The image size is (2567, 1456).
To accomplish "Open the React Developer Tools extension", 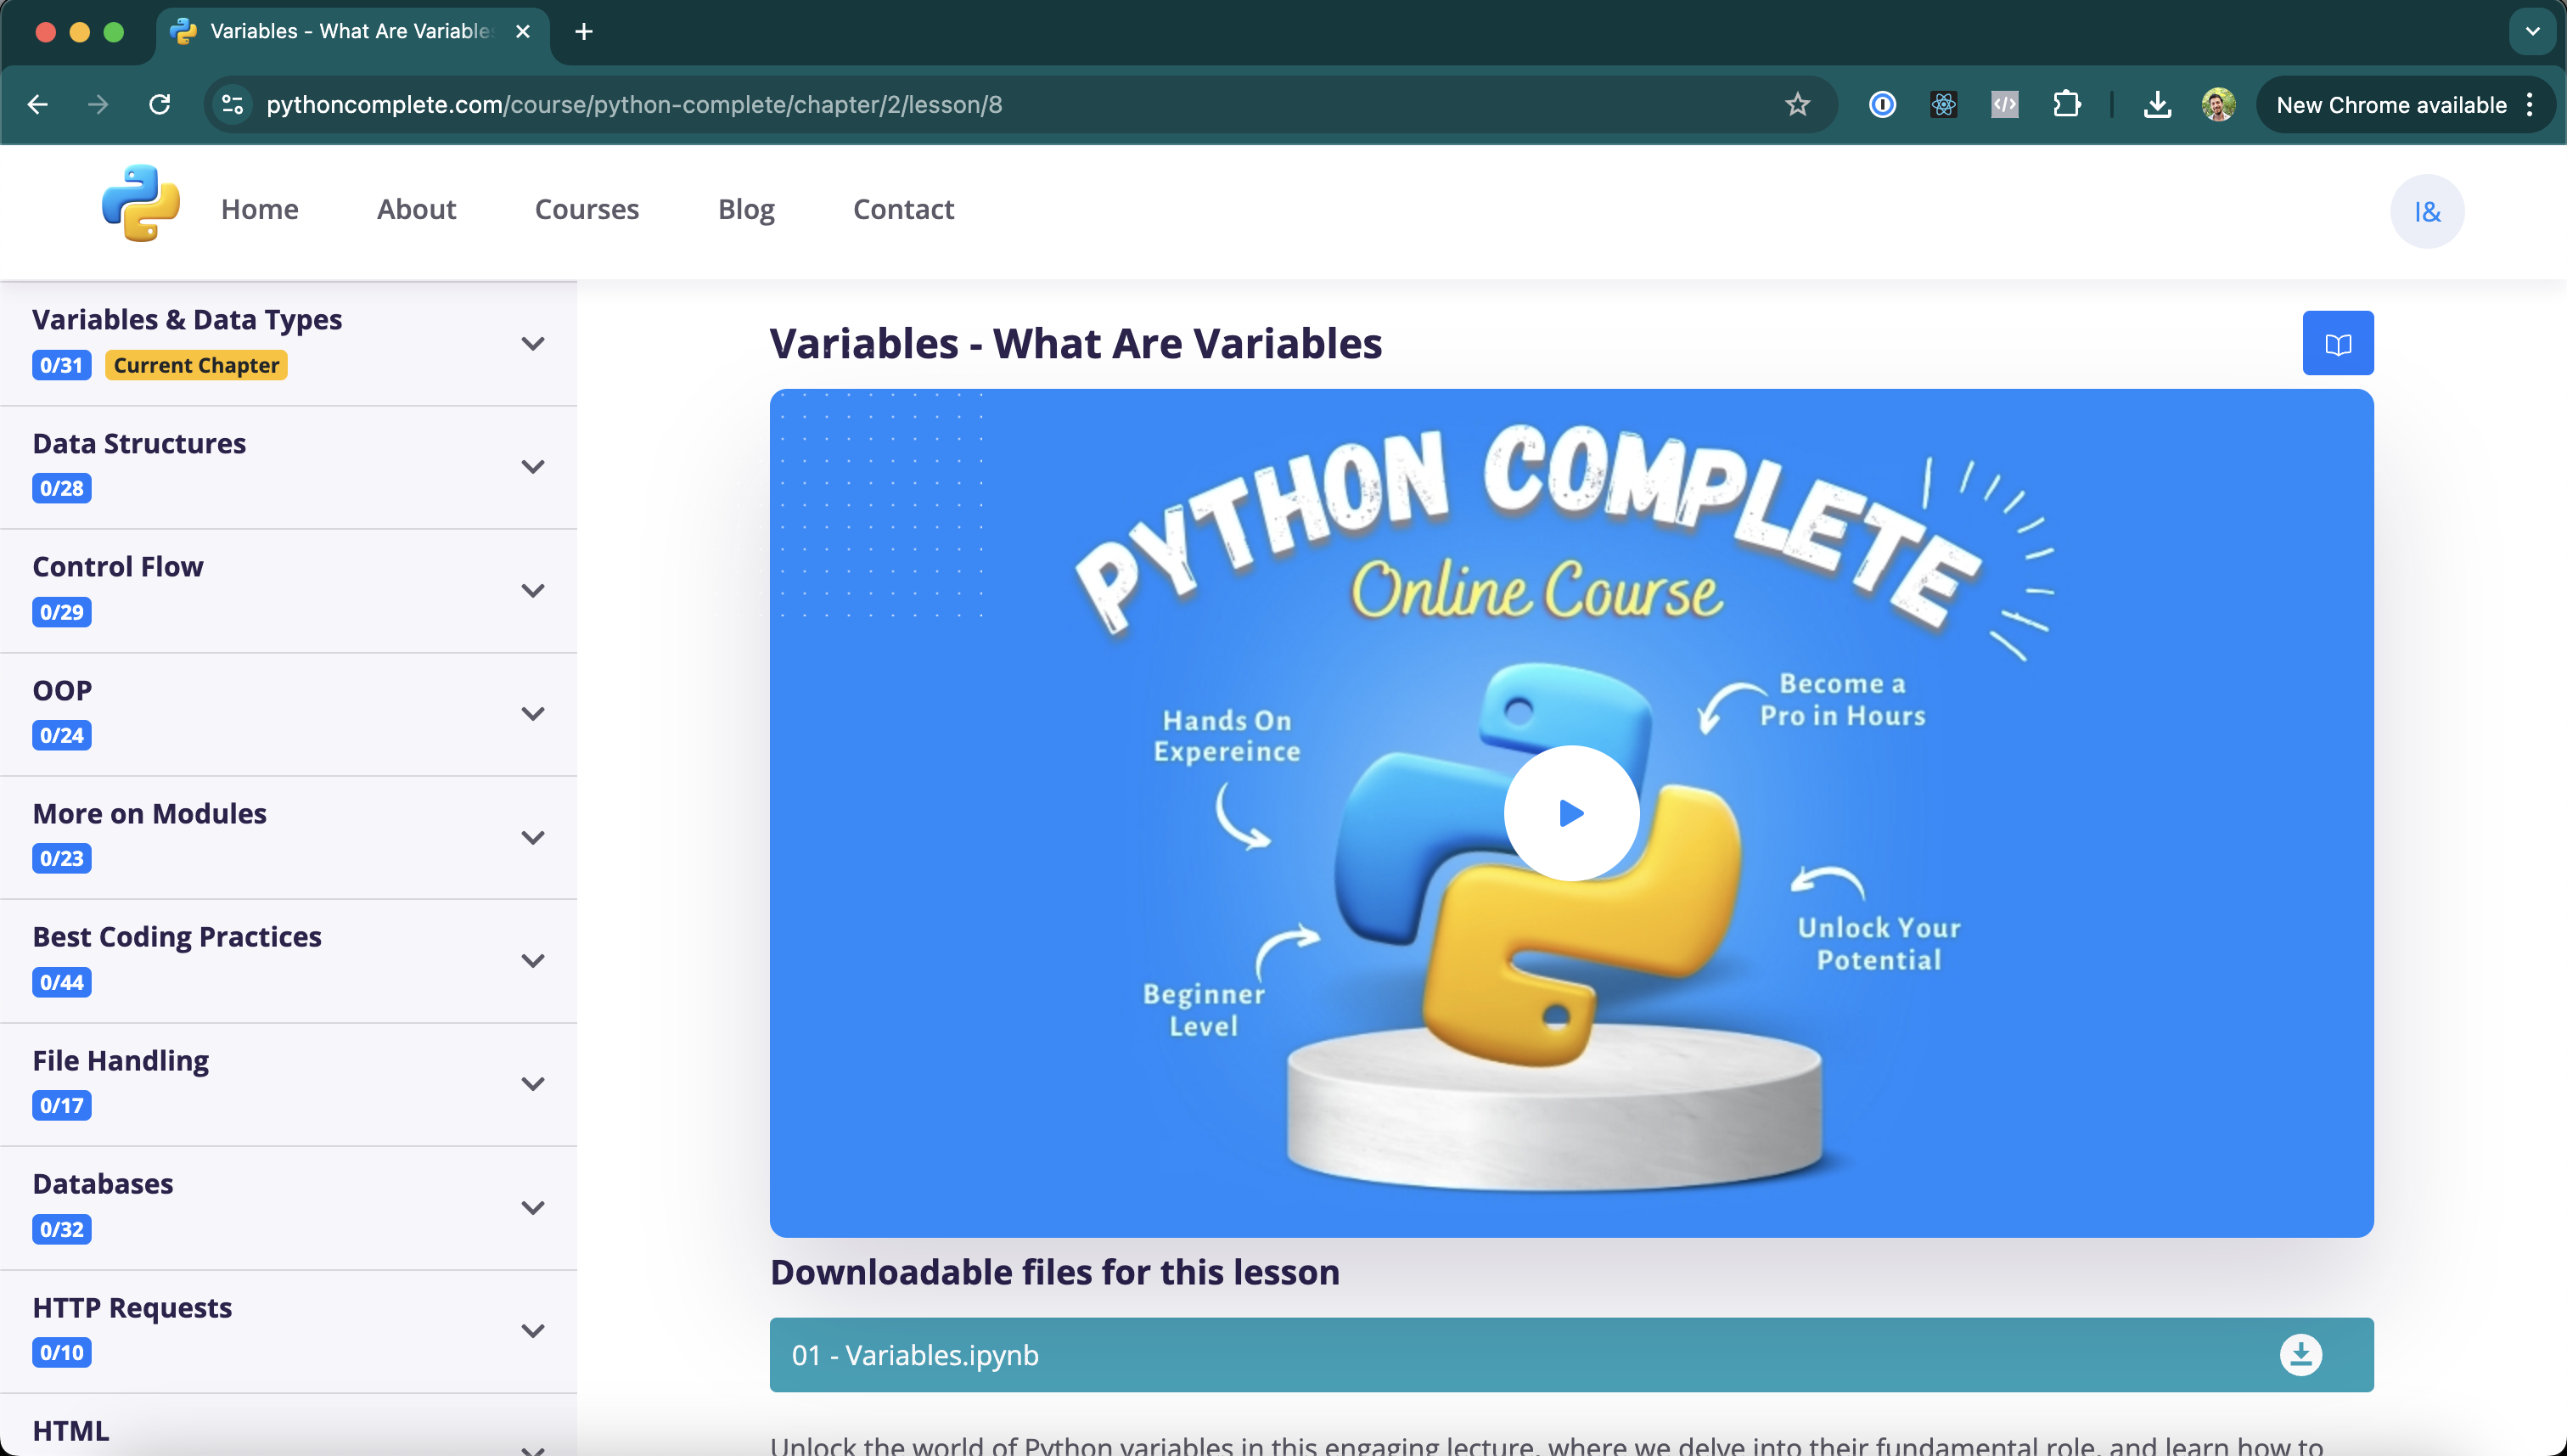I will pyautogui.click(x=1943, y=104).
